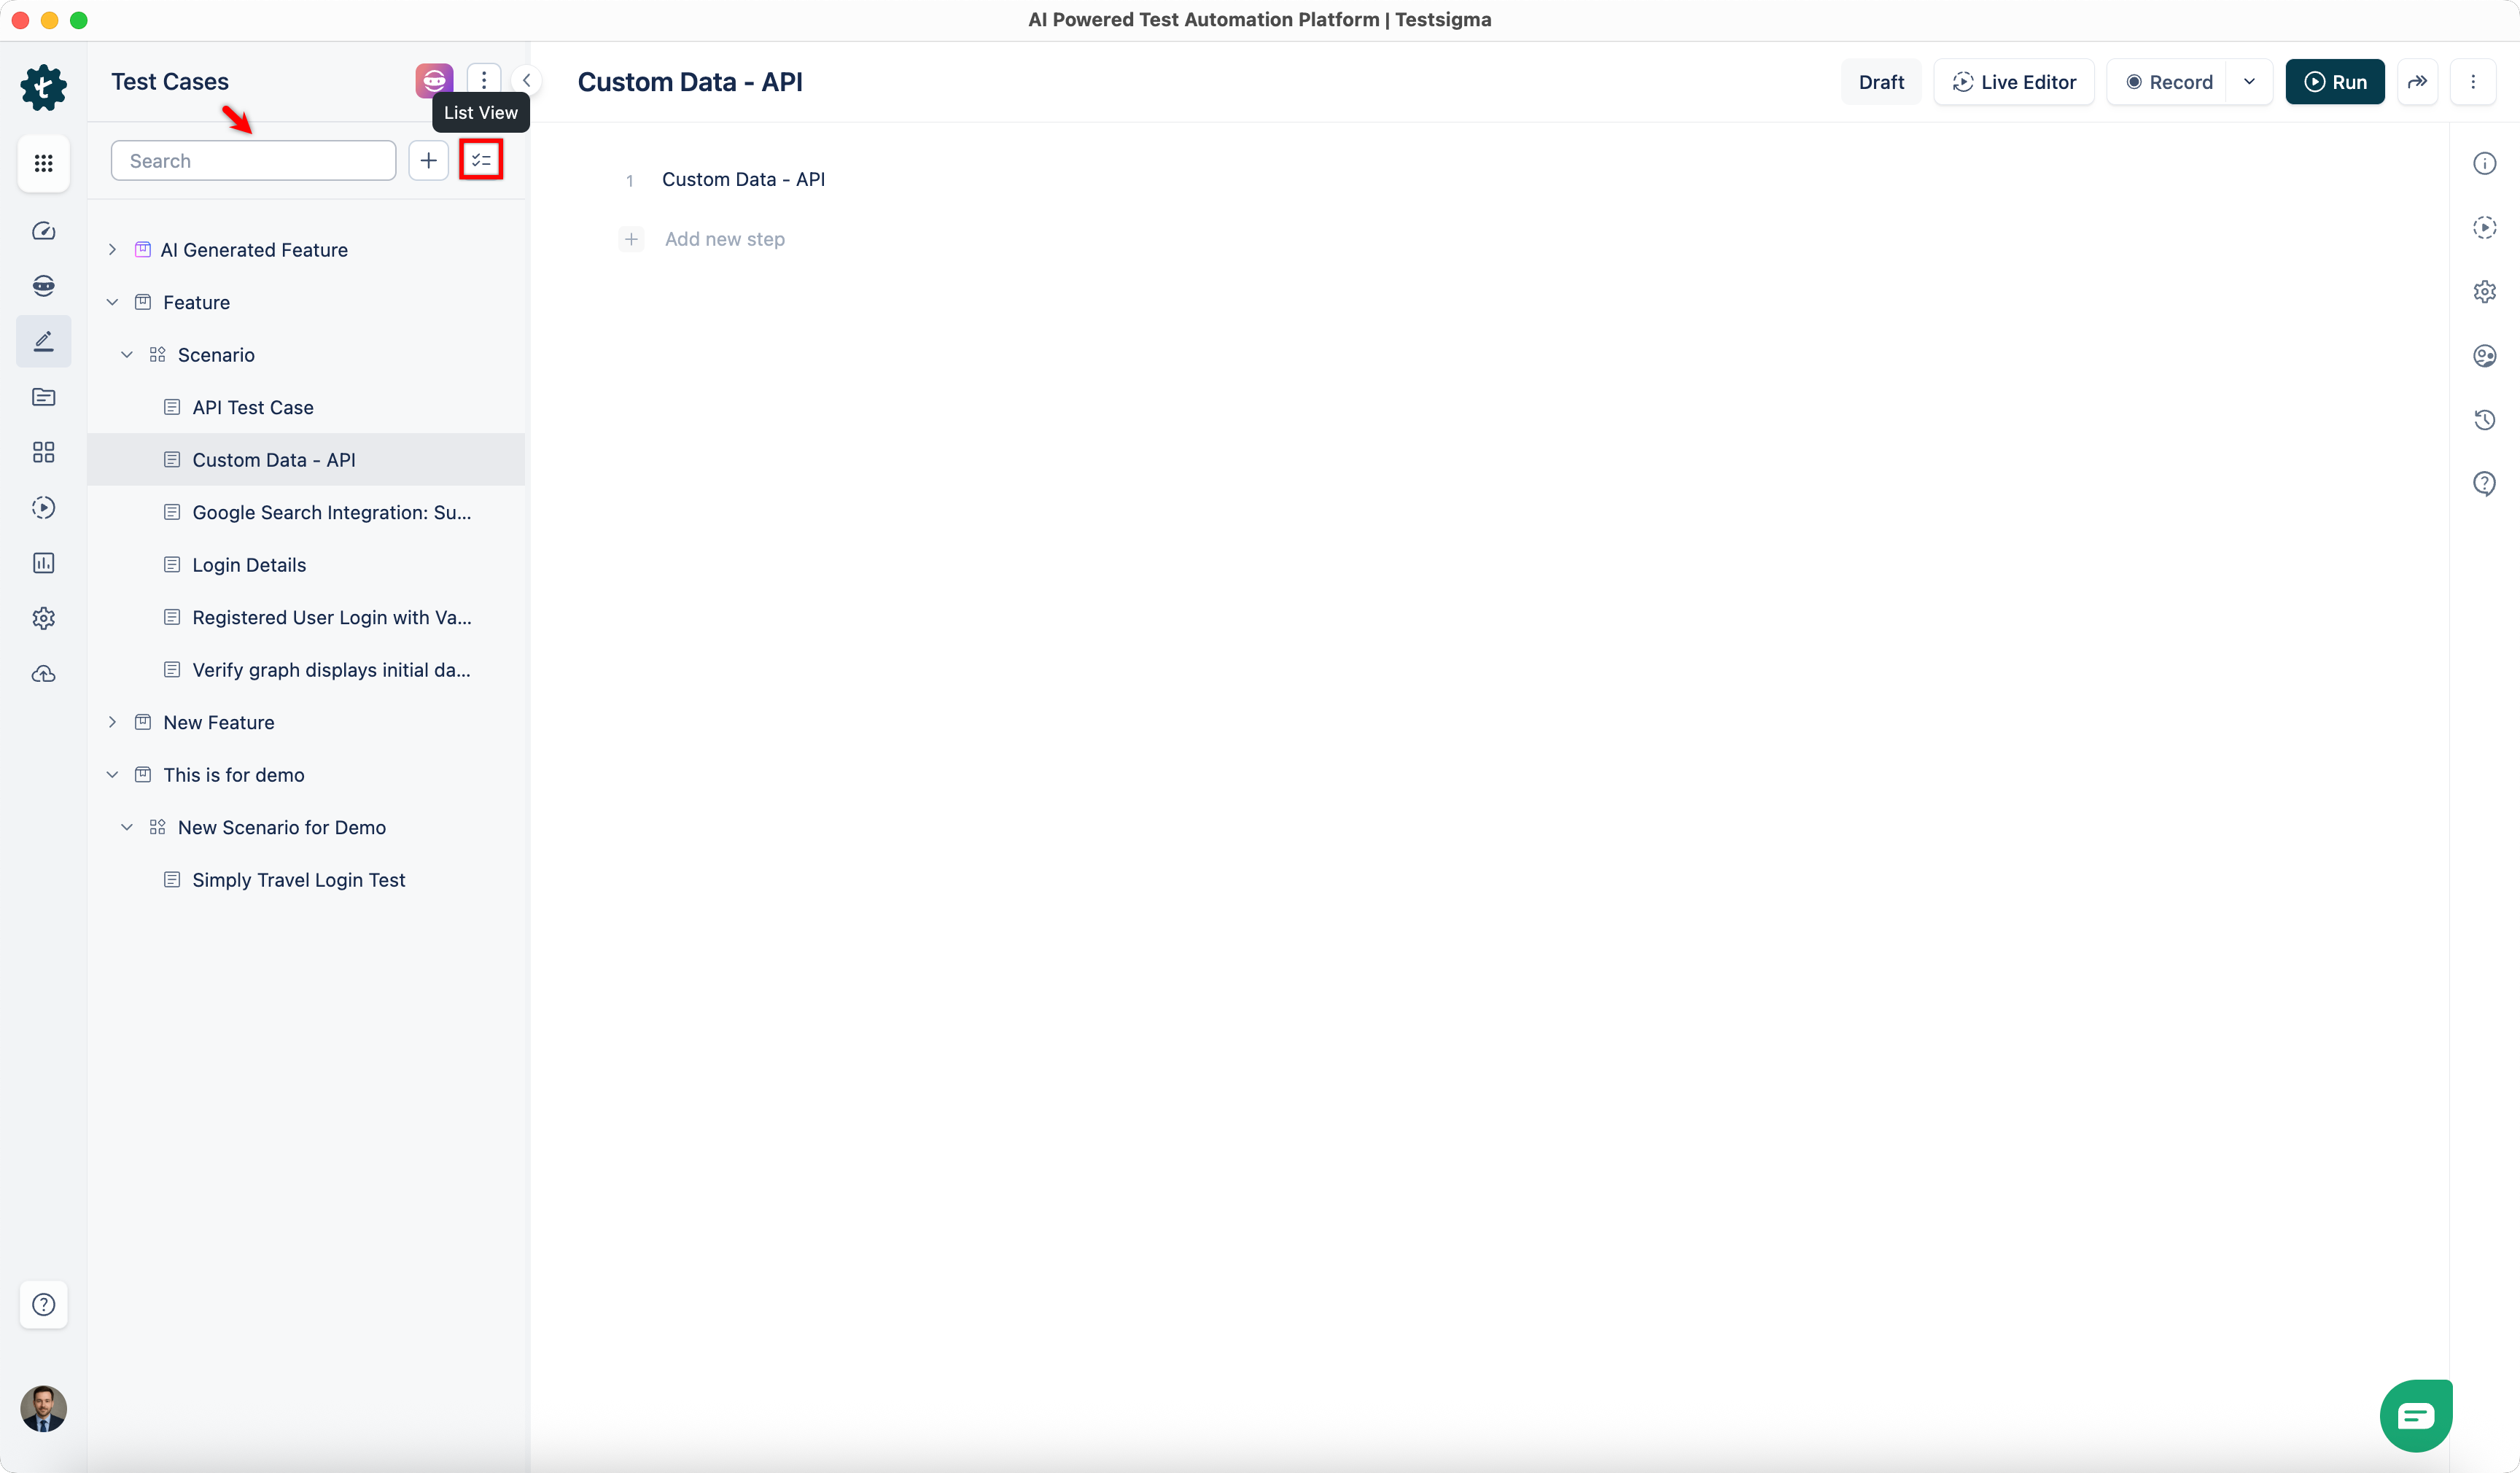2520x1473 pixels.
Task: View test case revision history on right panel
Action: tap(2486, 419)
